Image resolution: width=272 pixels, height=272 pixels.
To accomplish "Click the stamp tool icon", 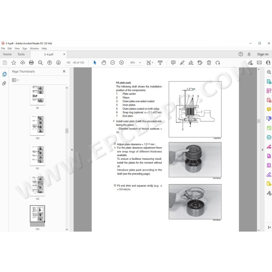I will point(200,63).
